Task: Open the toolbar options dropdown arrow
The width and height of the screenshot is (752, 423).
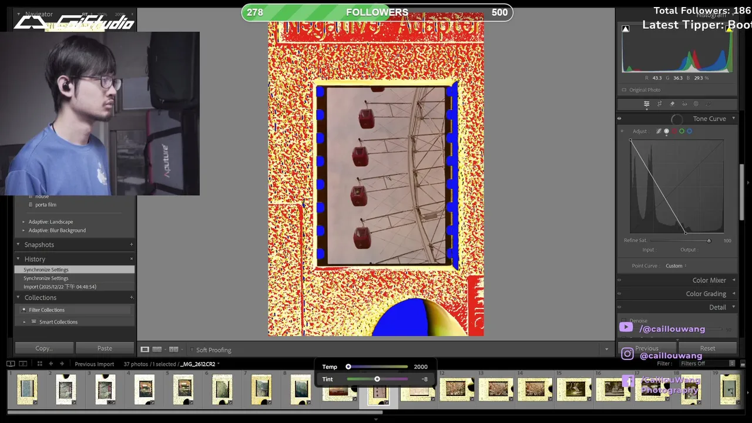Action: click(x=606, y=350)
